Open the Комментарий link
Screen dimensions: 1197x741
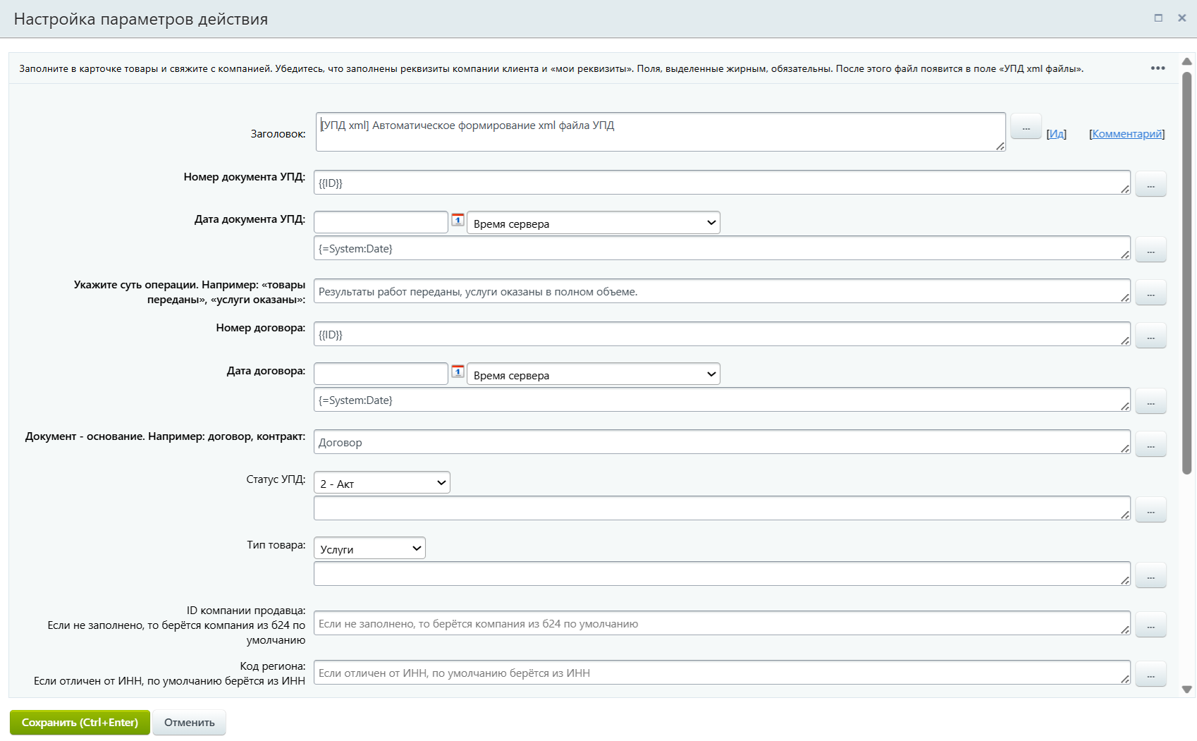(1127, 134)
